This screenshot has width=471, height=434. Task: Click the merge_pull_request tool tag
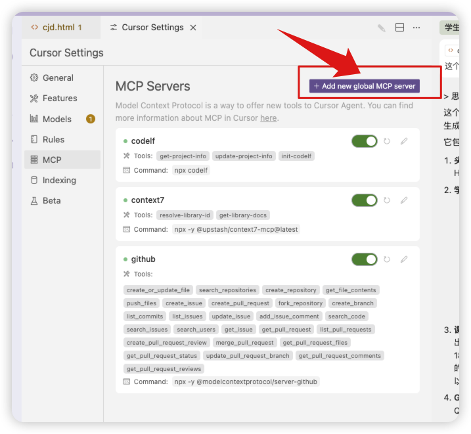coord(244,343)
